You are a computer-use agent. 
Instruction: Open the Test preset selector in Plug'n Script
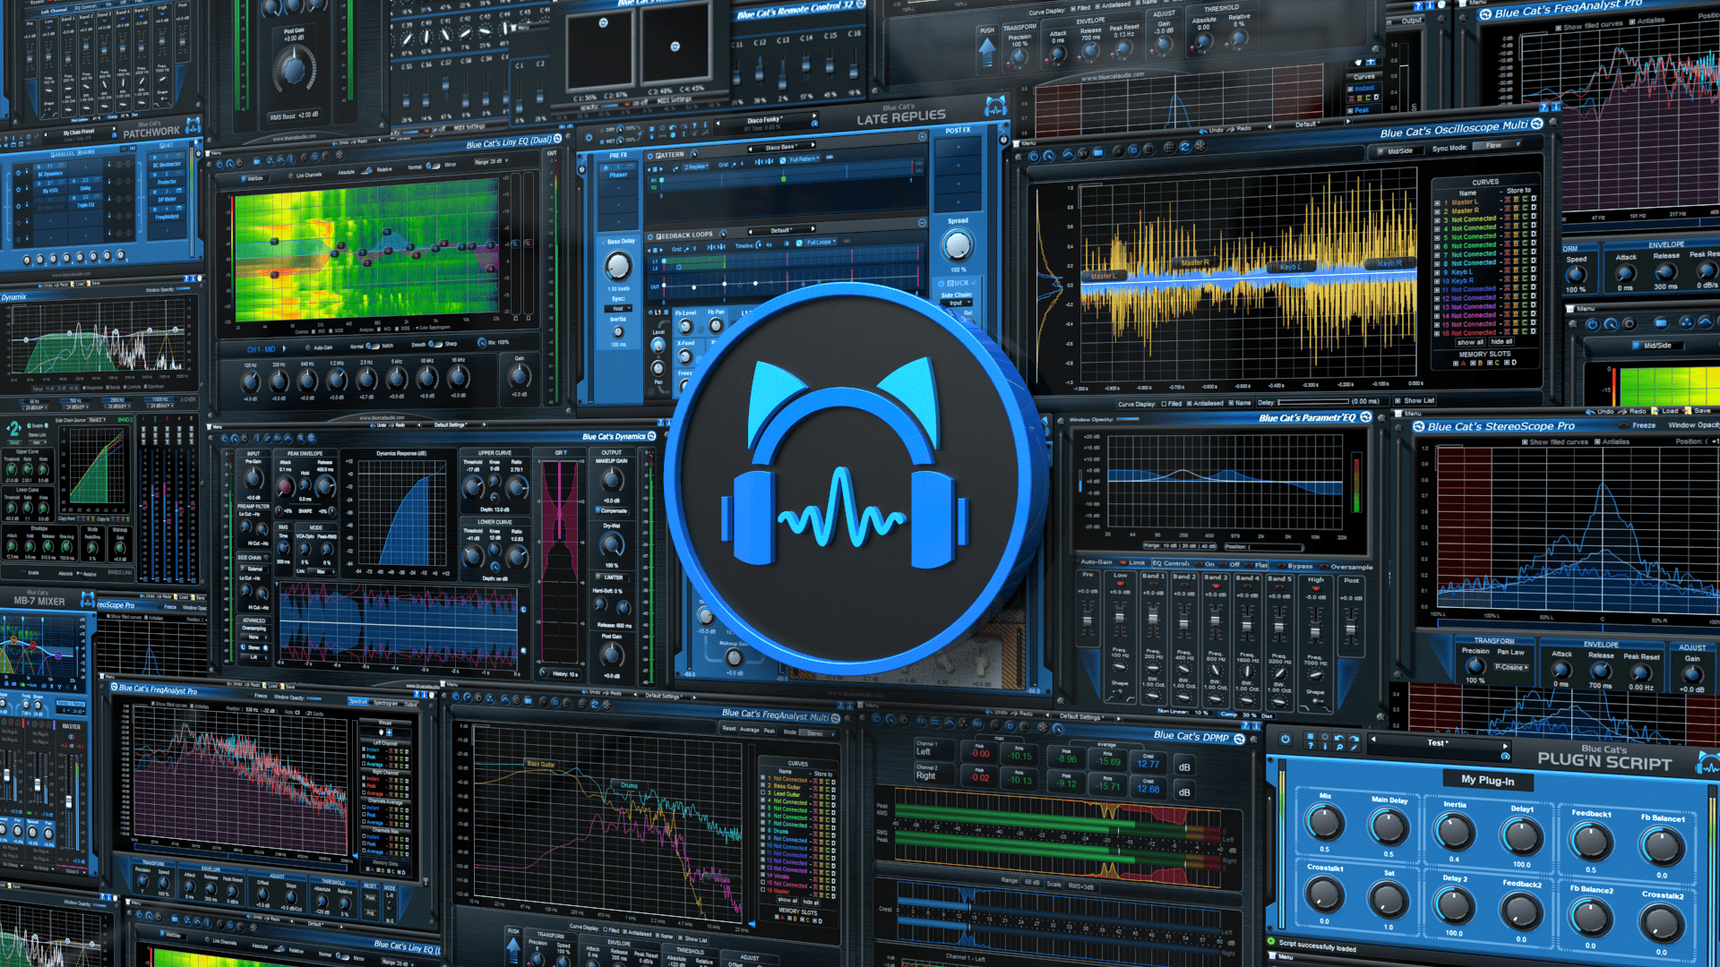pyautogui.click(x=1438, y=742)
